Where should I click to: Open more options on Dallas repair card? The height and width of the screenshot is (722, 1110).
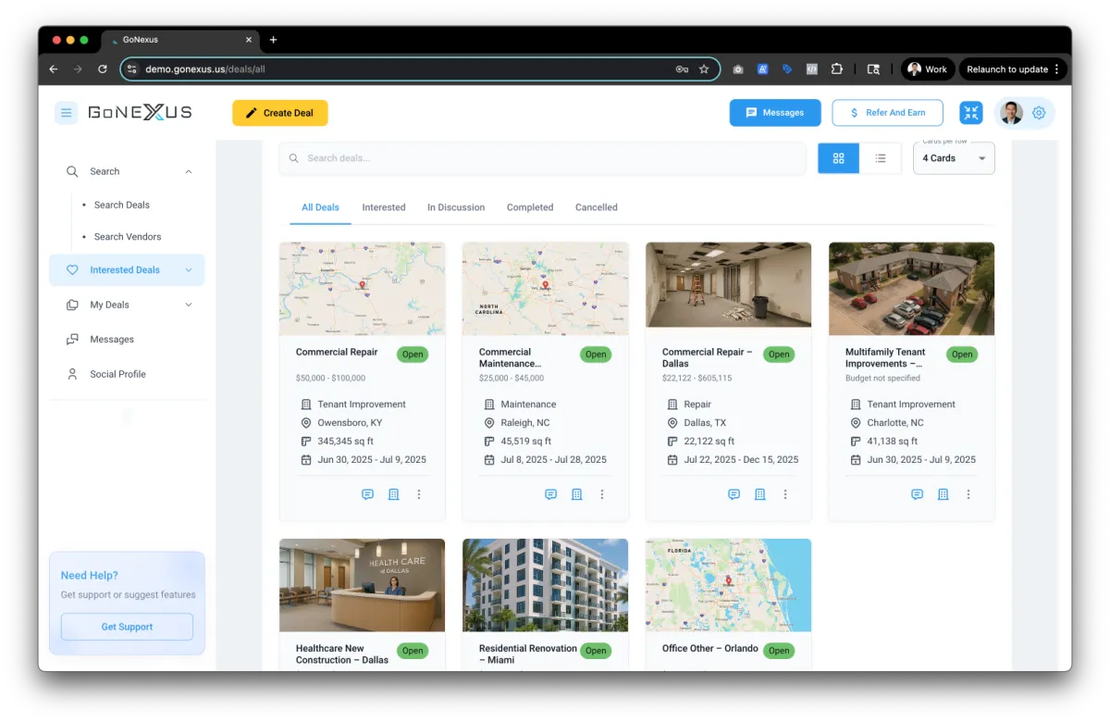(x=785, y=494)
